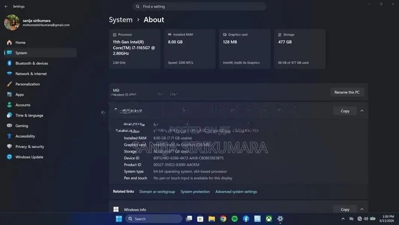Open Advanced system settings link
This screenshot has width=399, height=225.
point(236,192)
